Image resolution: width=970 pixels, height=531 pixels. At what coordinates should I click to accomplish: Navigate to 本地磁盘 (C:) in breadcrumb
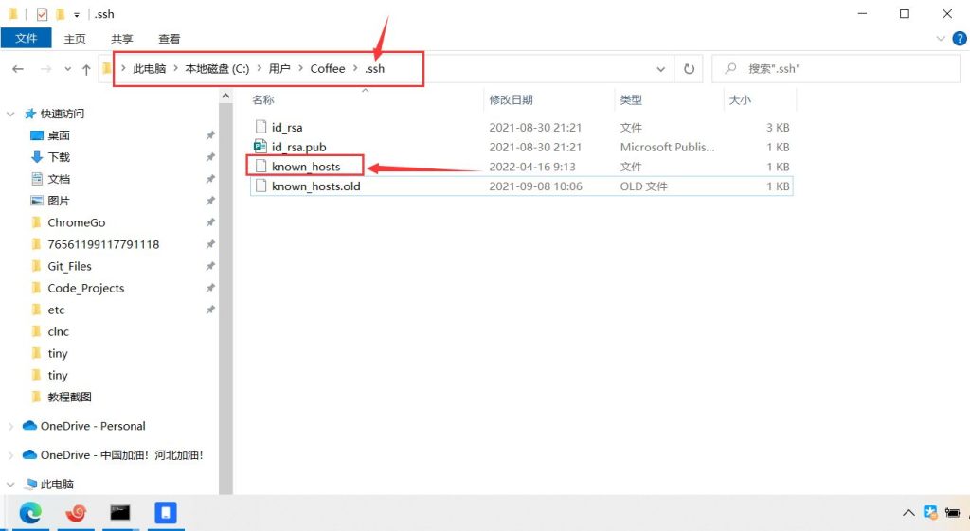(x=217, y=68)
